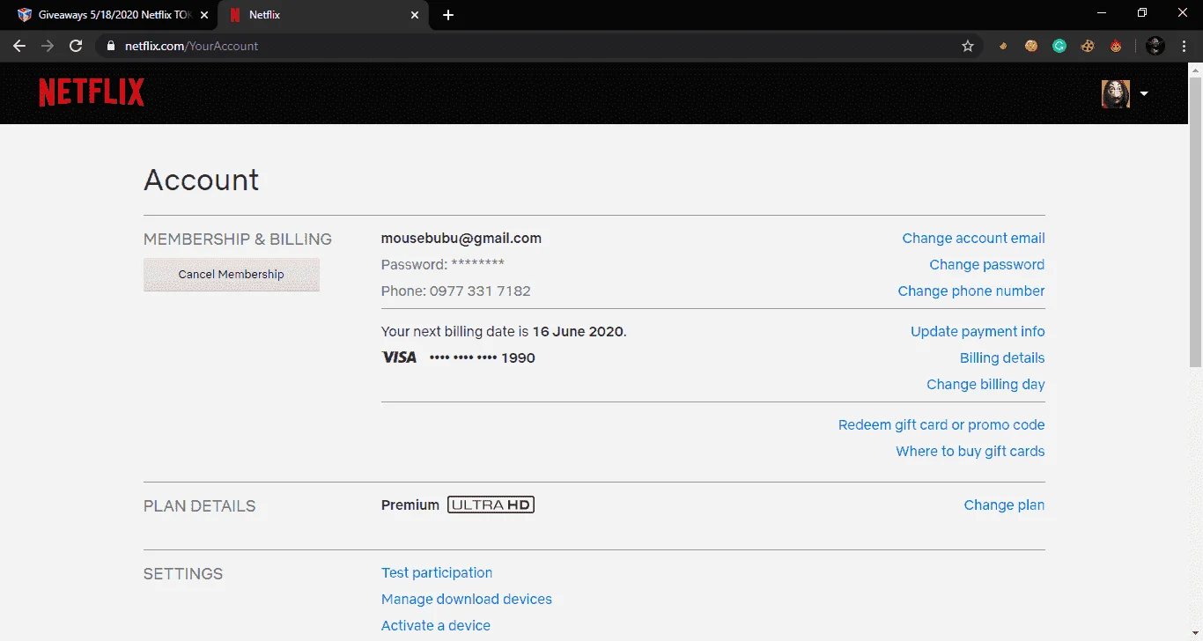This screenshot has width=1203, height=641.
Task: Switch to the Giveaways 5/18/2020 tab
Action: pos(111,15)
